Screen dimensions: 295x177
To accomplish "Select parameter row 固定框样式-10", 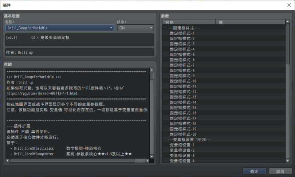I will (183, 81).
